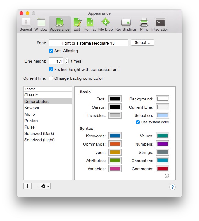This screenshot has width=199, height=221.
Task: Click the minus button to remove theme
Action: (x=36, y=186)
